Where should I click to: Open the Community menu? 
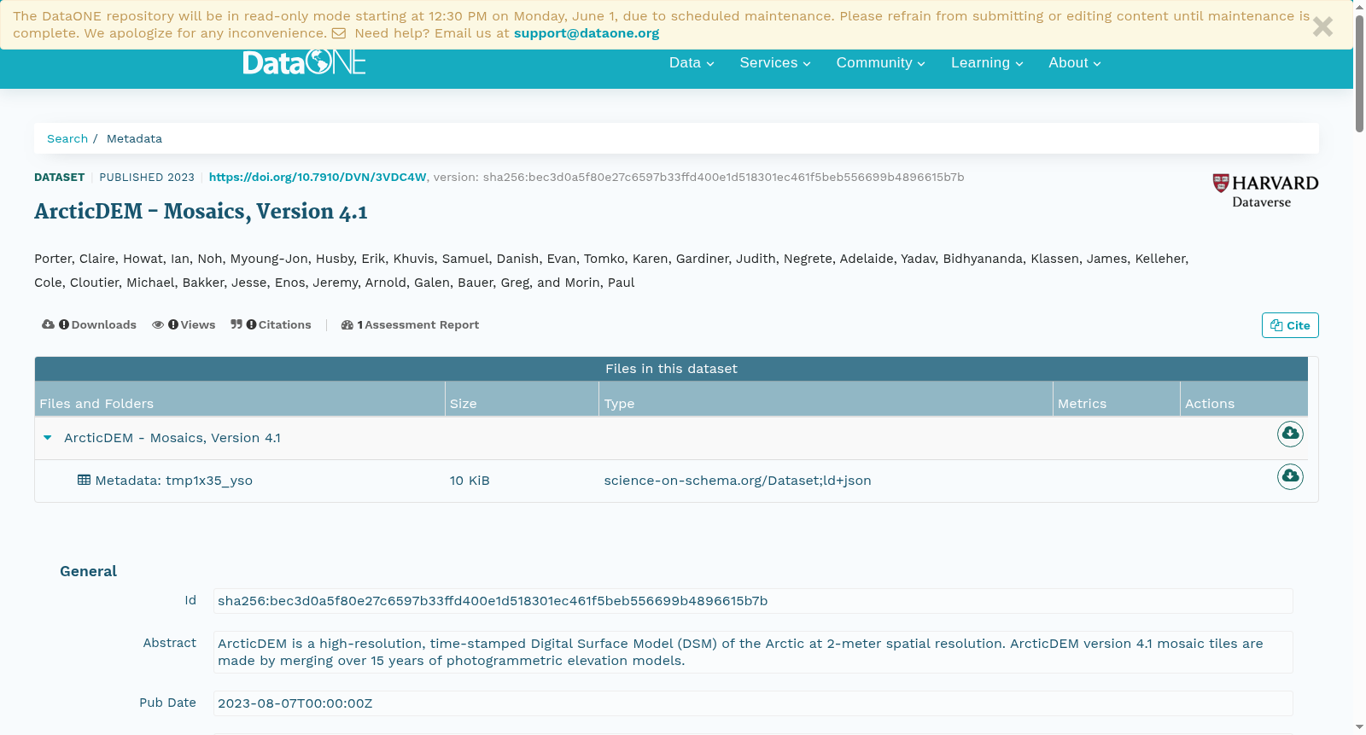tap(881, 63)
